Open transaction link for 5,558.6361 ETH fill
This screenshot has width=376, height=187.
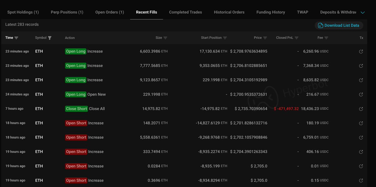pyautogui.click(x=361, y=138)
